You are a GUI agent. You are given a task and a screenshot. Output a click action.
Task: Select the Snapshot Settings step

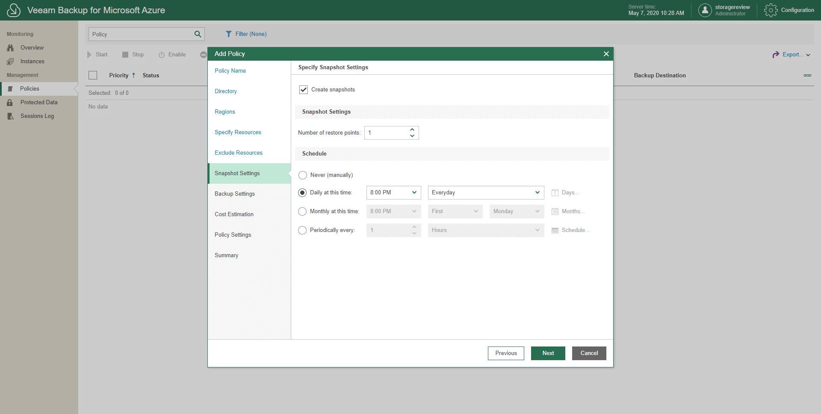(249, 173)
